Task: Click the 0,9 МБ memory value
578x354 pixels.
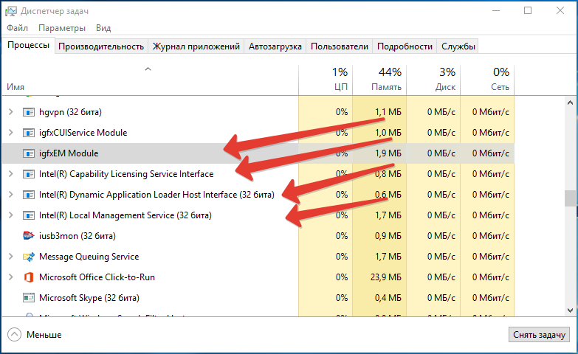Action: tap(388, 236)
